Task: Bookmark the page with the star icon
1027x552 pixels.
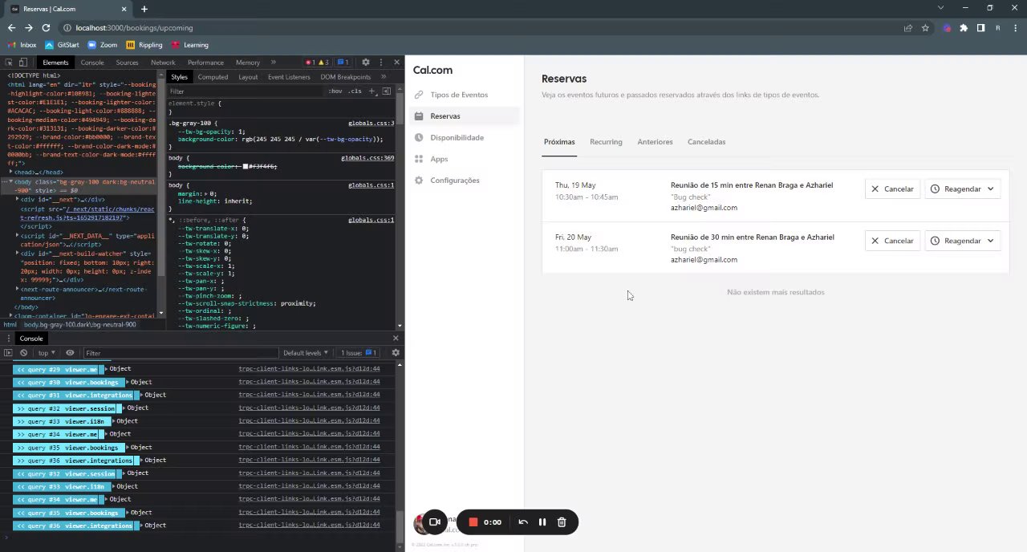Action: click(x=925, y=27)
